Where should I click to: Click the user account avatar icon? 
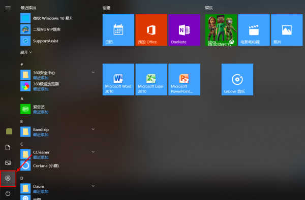pyautogui.click(x=9, y=131)
